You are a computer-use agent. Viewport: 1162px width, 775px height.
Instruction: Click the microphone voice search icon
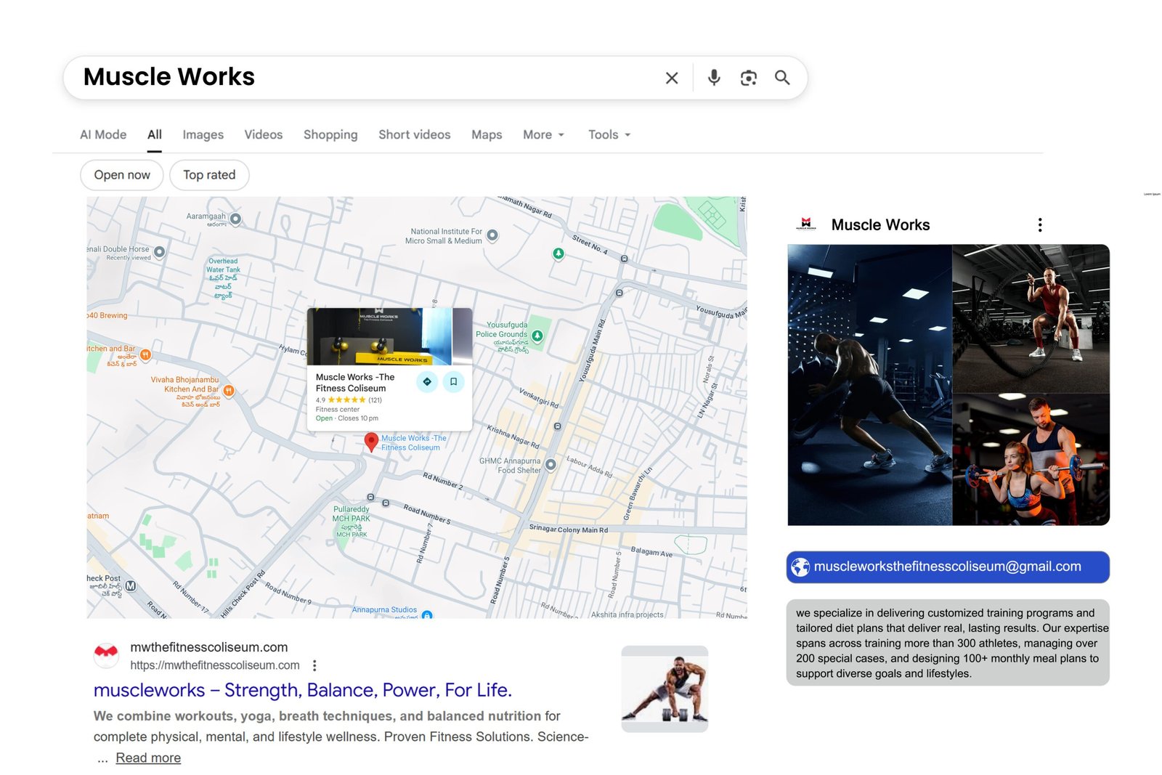coord(714,78)
